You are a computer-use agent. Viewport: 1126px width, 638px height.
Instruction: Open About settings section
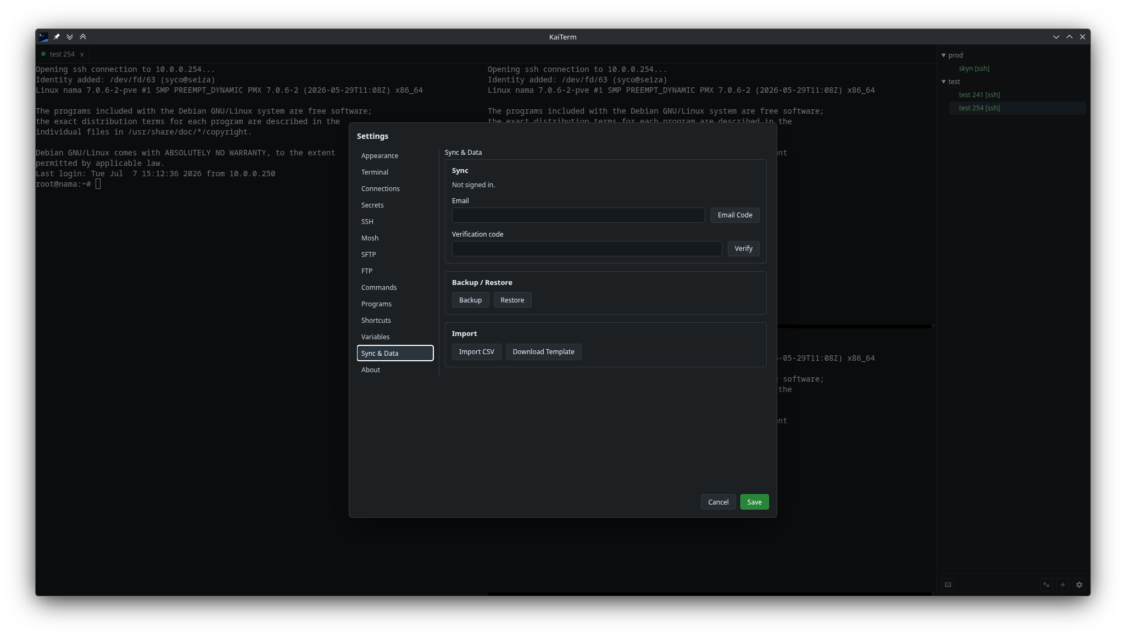point(395,370)
